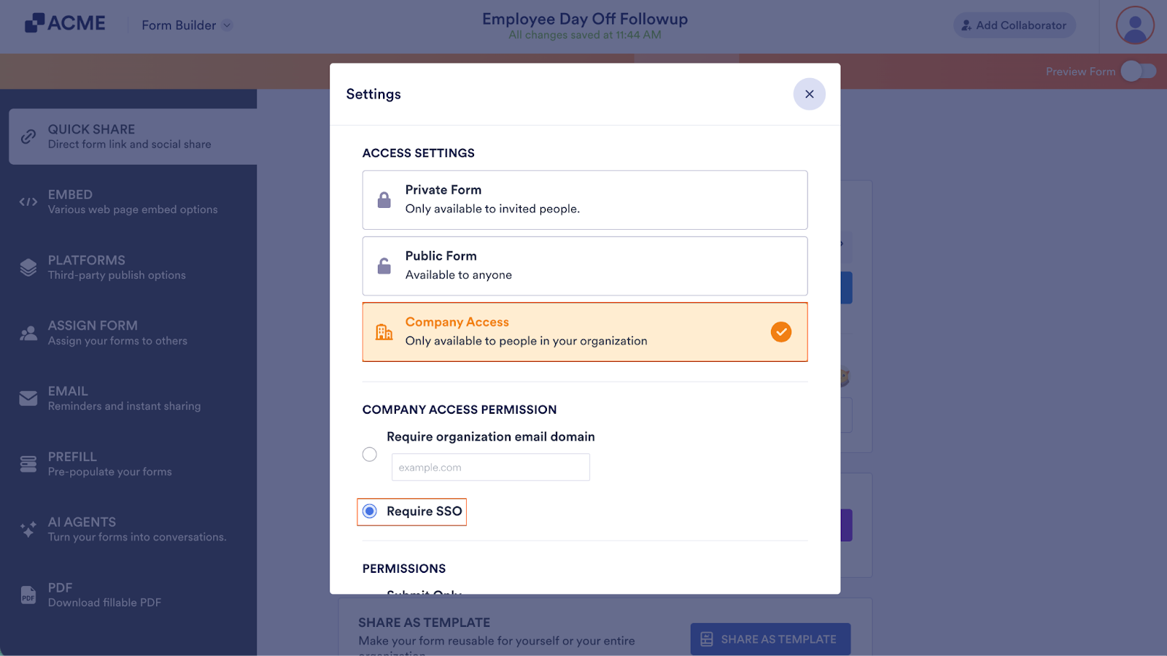1167x656 pixels.
Task: Open AI Agents sparkle icon
Action: tap(28, 529)
